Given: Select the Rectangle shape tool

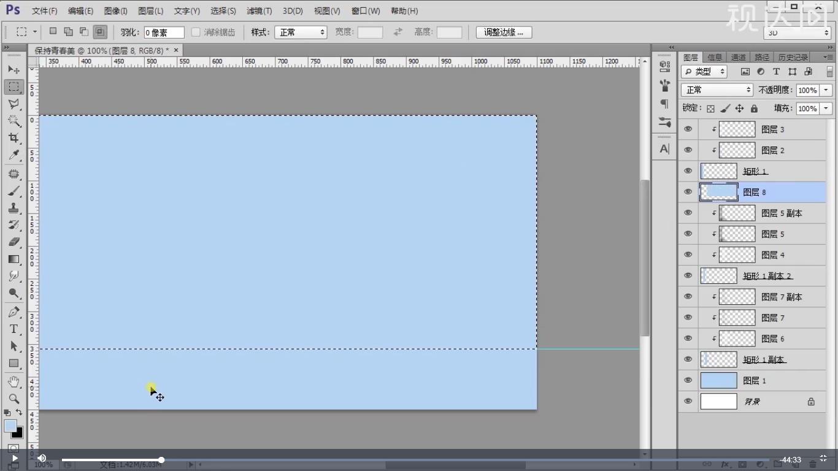Looking at the screenshot, I should pos(13,363).
